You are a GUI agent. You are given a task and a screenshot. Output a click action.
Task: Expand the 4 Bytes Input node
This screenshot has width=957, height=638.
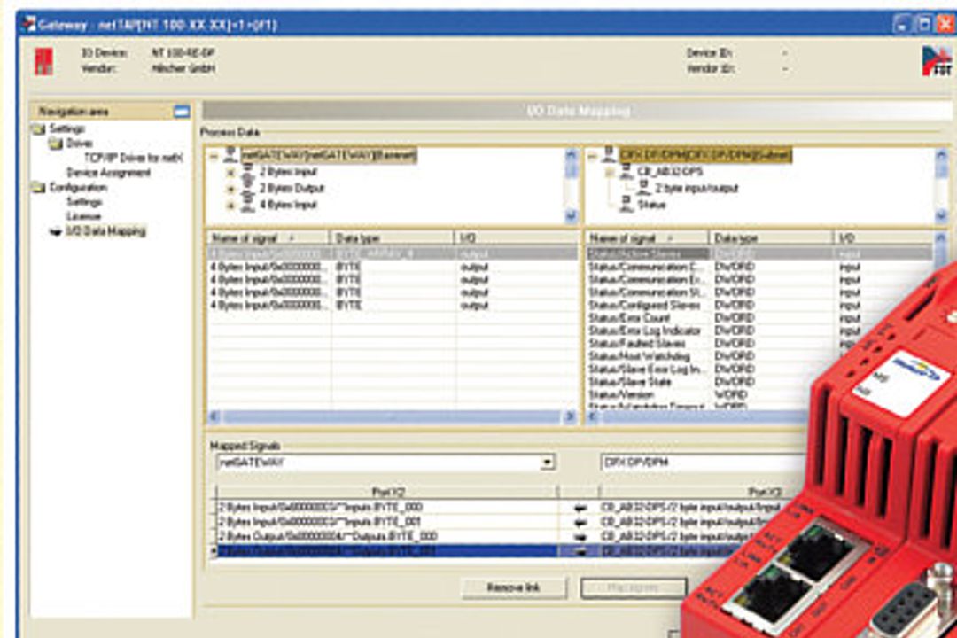(x=230, y=206)
